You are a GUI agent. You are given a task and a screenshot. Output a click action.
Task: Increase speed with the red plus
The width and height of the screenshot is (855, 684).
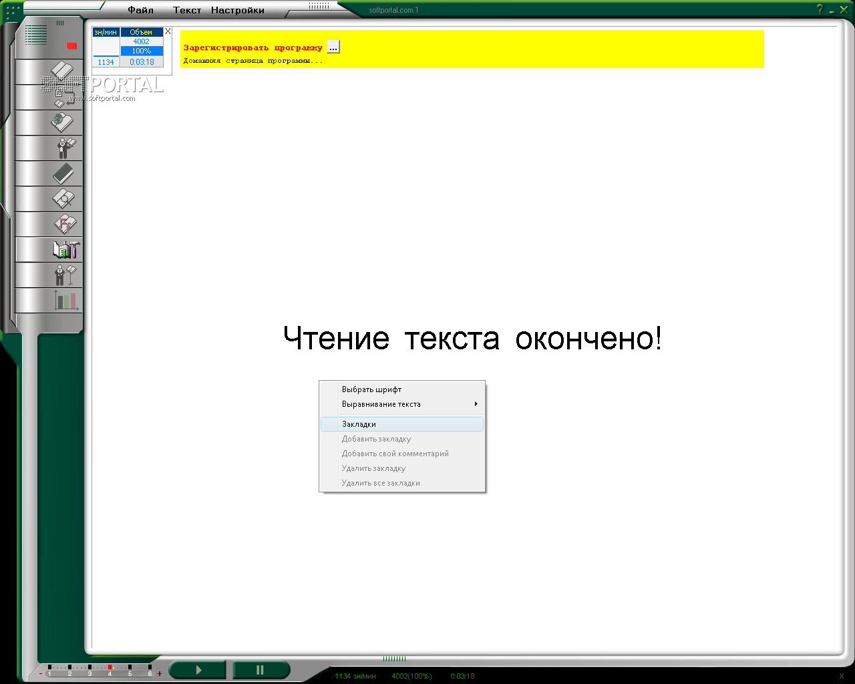160,673
